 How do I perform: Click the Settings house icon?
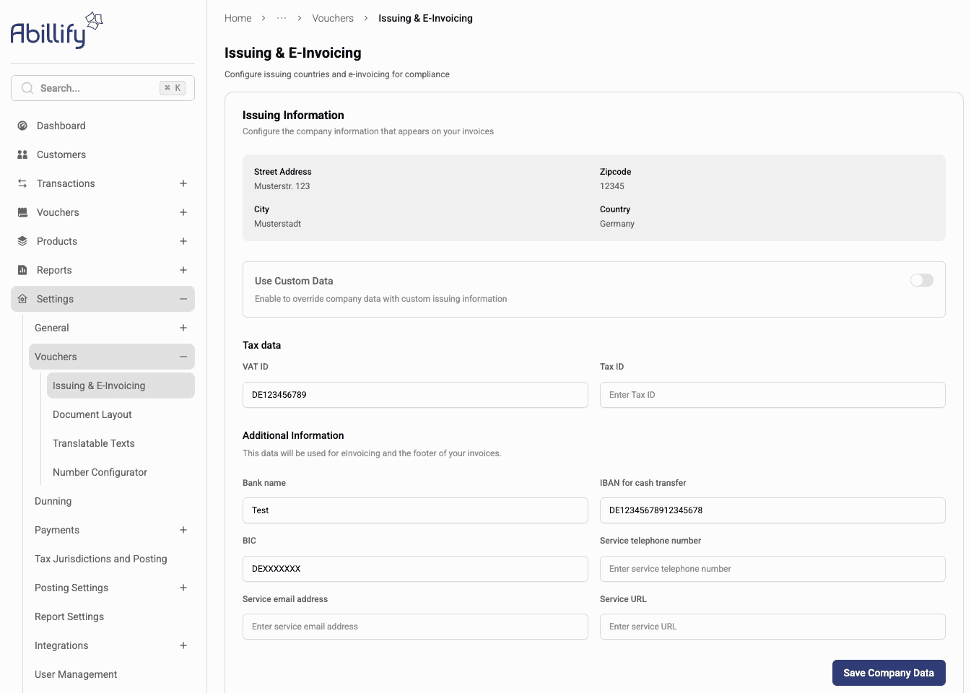[22, 299]
